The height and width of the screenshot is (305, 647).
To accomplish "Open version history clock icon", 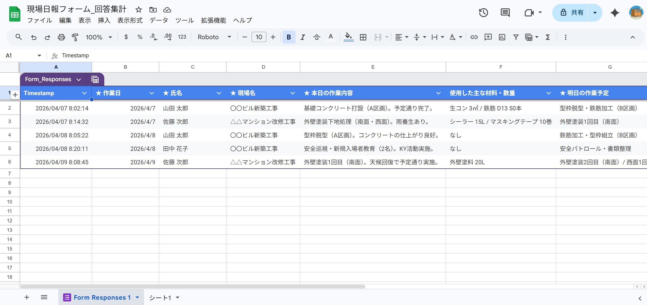I will tap(483, 12).
